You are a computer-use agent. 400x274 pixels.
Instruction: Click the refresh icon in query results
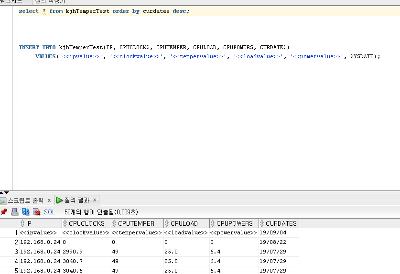point(26,212)
